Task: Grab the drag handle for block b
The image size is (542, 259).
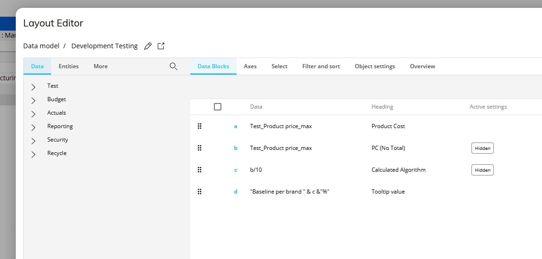Action: (x=200, y=148)
